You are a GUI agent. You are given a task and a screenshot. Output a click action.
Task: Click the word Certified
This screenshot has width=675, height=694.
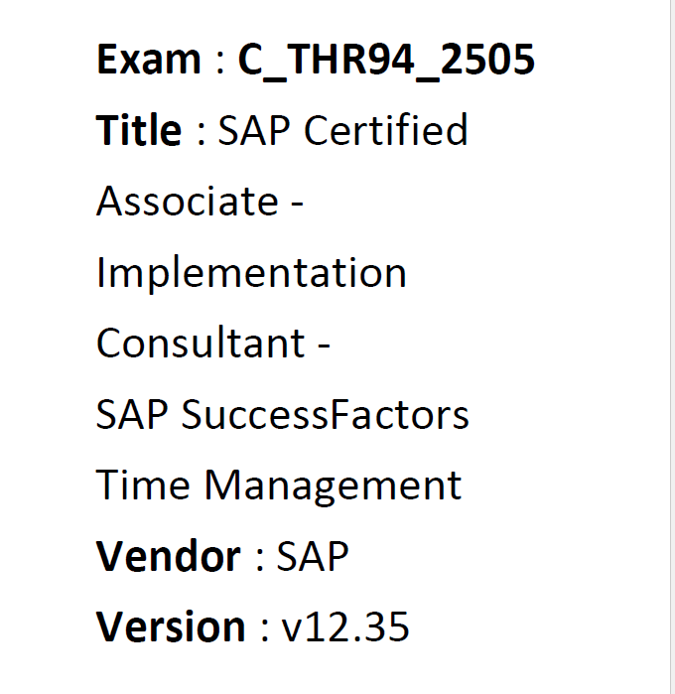(x=385, y=129)
